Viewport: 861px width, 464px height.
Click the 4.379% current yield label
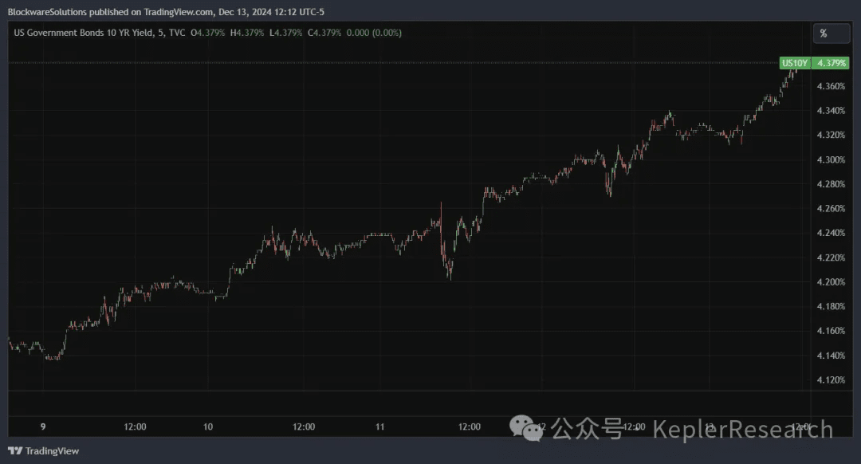coord(831,63)
